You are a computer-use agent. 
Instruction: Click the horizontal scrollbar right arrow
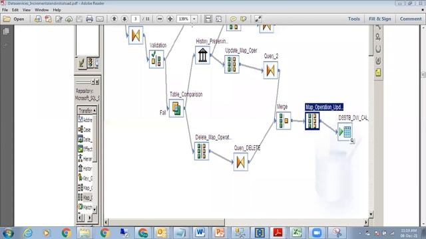[x=366, y=222]
